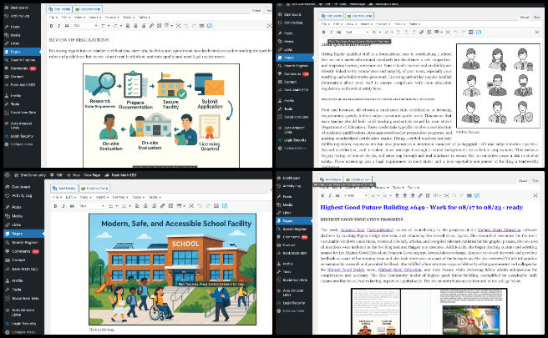Image resolution: width=548 pixels, height=338 pixels.
Task: Switch to Visual tab in Future Building editor
Action: pyautogui.click(x=523, y=180)
